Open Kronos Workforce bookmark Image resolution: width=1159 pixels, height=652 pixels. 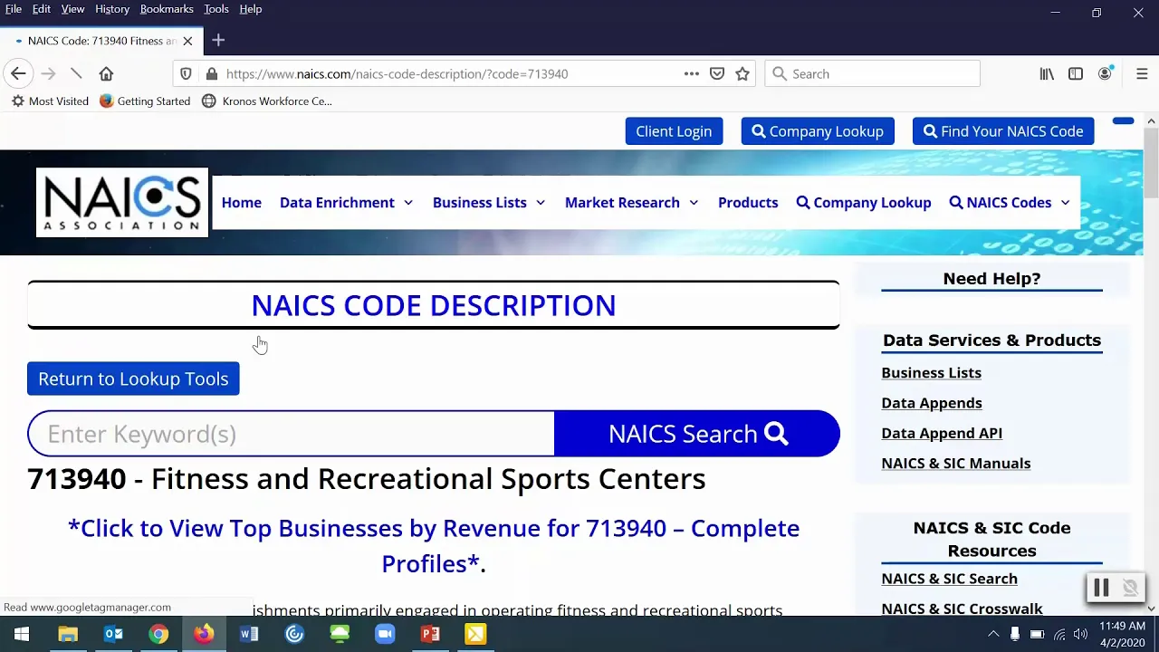(x=267, y=101)
